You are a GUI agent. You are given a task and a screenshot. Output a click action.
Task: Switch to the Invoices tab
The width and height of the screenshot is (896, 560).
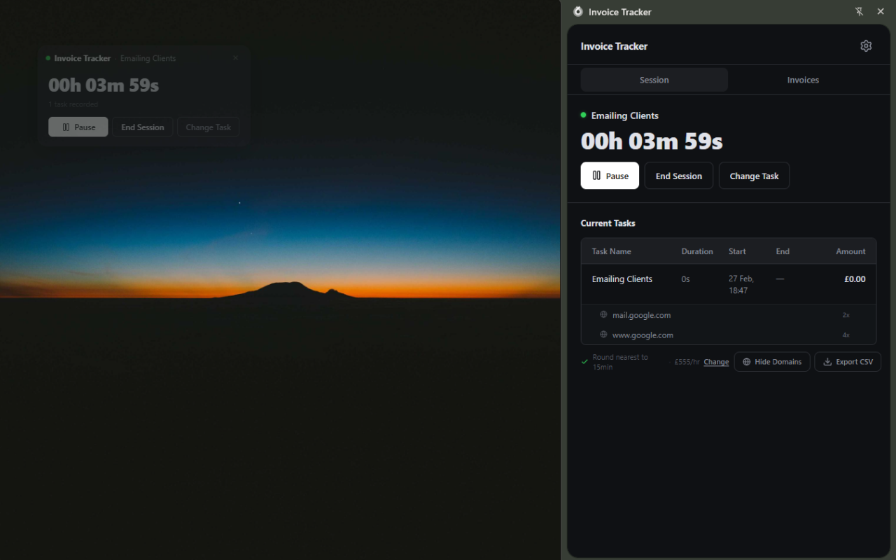[x=802, y=79]
